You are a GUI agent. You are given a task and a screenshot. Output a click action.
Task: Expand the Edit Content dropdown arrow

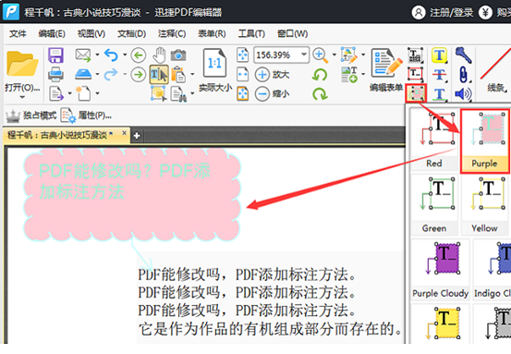363,55
